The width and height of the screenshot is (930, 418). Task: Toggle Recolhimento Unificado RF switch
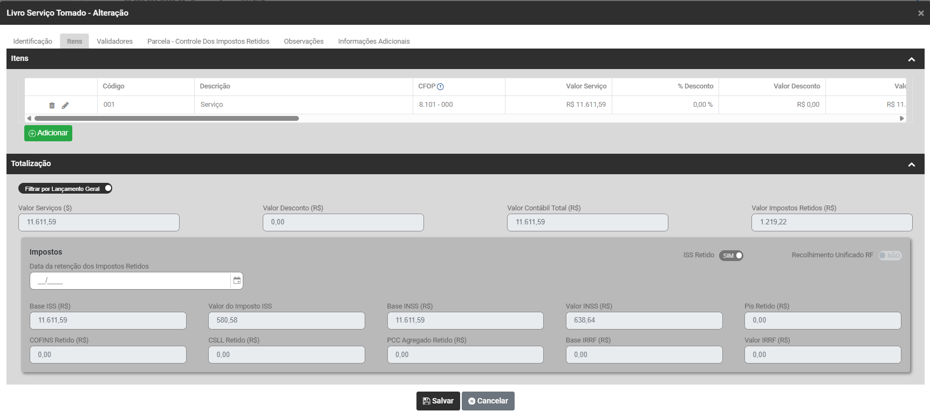(x=890, y=256)
